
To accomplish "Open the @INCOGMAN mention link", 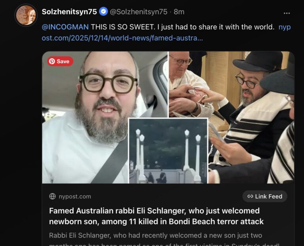I will pos(65,27).
